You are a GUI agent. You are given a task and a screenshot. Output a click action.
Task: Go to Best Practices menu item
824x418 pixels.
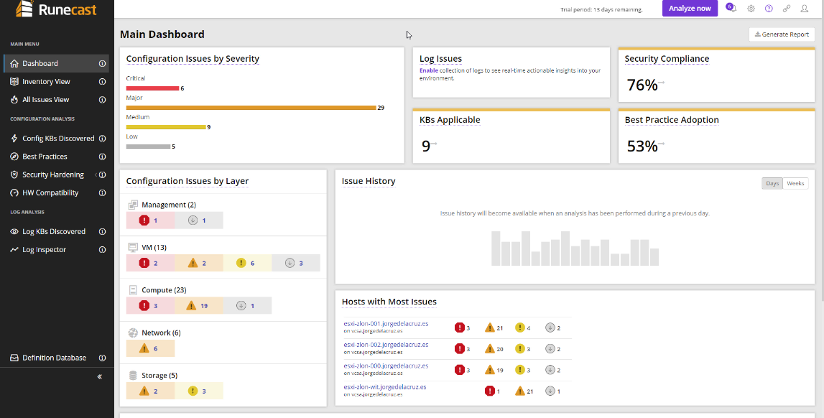[45, 157]
